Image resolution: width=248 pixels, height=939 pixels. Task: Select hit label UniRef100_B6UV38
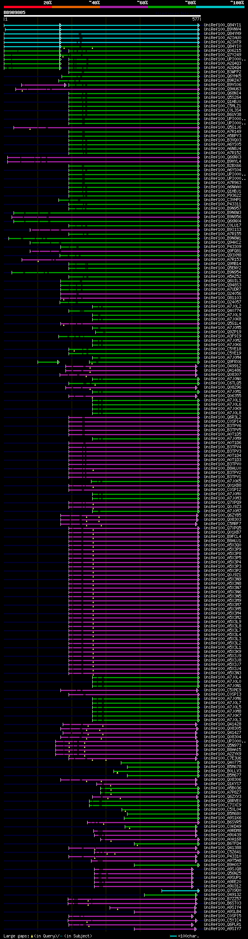click(x=222, y=114)
